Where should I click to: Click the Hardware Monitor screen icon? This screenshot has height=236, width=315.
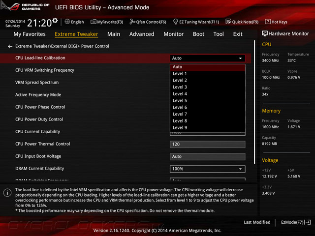(265, 33)
